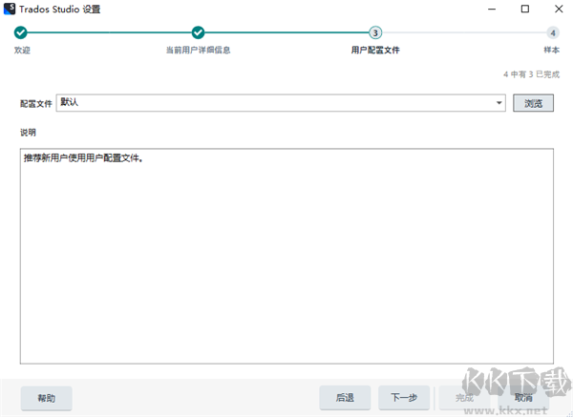This screenshot has height=417, width=573.
Task: Open help with the 帮助 button
Action: tap(46, 398)
